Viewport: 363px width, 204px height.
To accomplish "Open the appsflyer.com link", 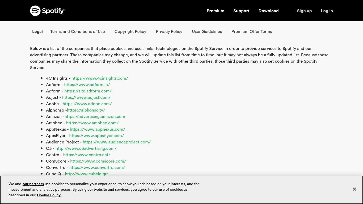I will point(96,135).
